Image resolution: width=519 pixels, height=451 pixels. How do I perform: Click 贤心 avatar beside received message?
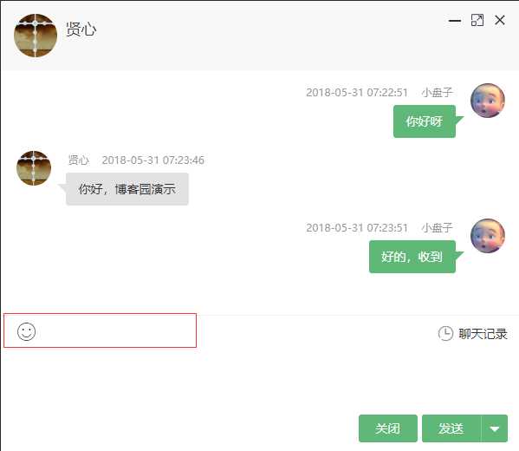tap(34, 168)
